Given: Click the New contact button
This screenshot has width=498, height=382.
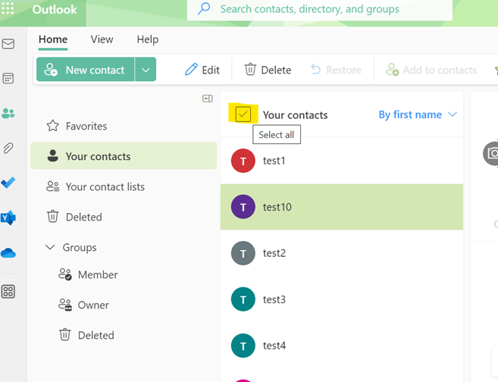Looking at the screenshot, I should [85, 70].
